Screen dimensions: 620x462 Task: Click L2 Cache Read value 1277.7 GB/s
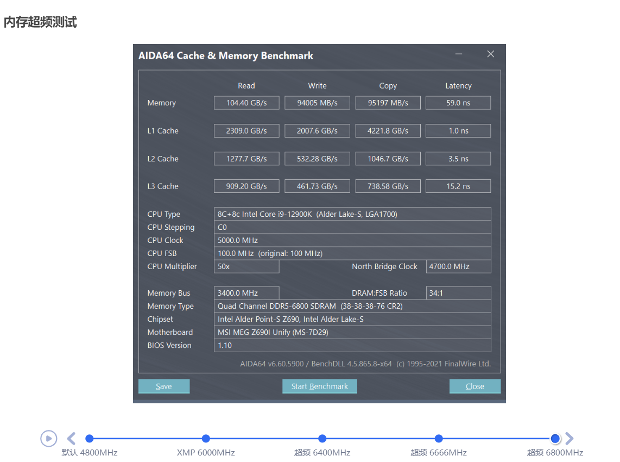click(x=246, y=159)
